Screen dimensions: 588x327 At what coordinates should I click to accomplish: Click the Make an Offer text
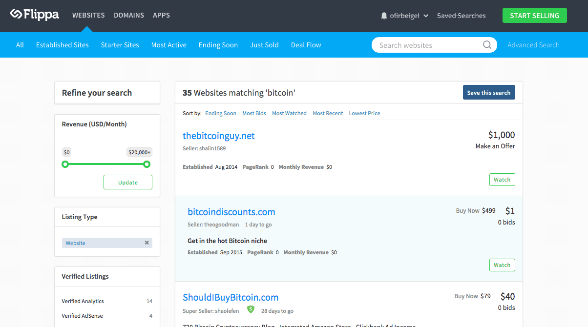(x=495, y=146)
